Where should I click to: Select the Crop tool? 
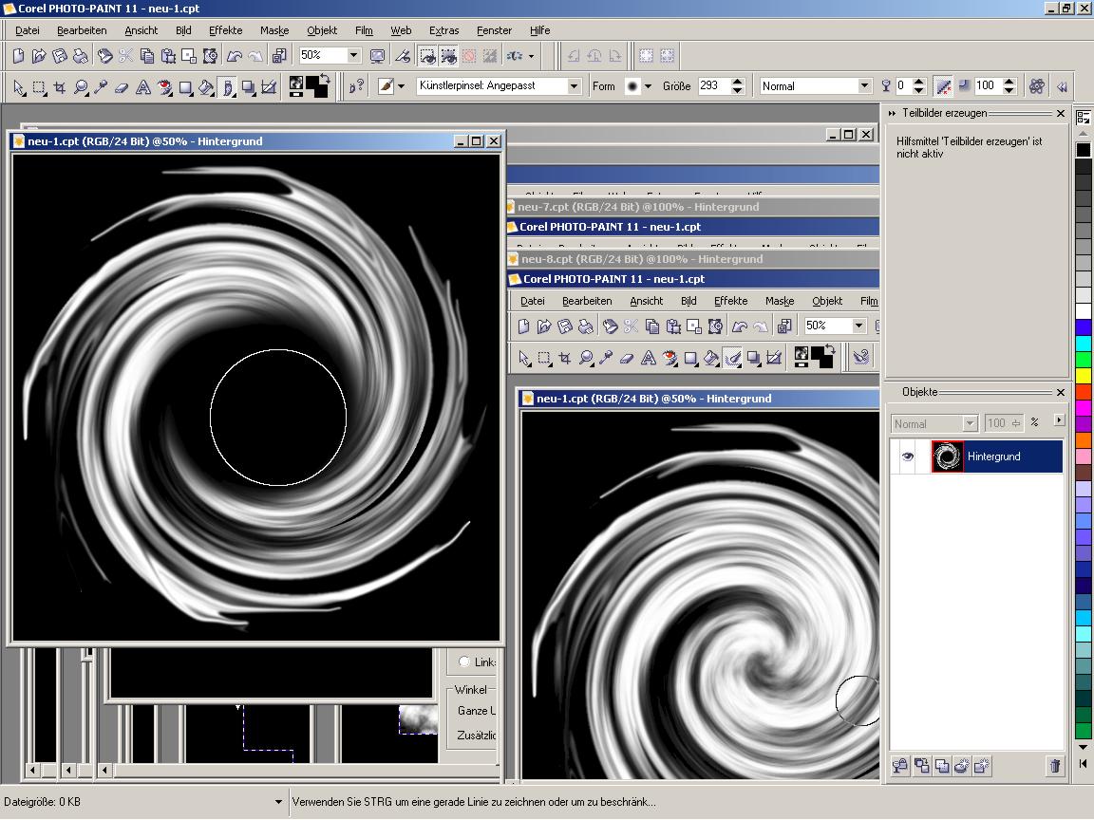pyautogui.click(x=60, y=87)
